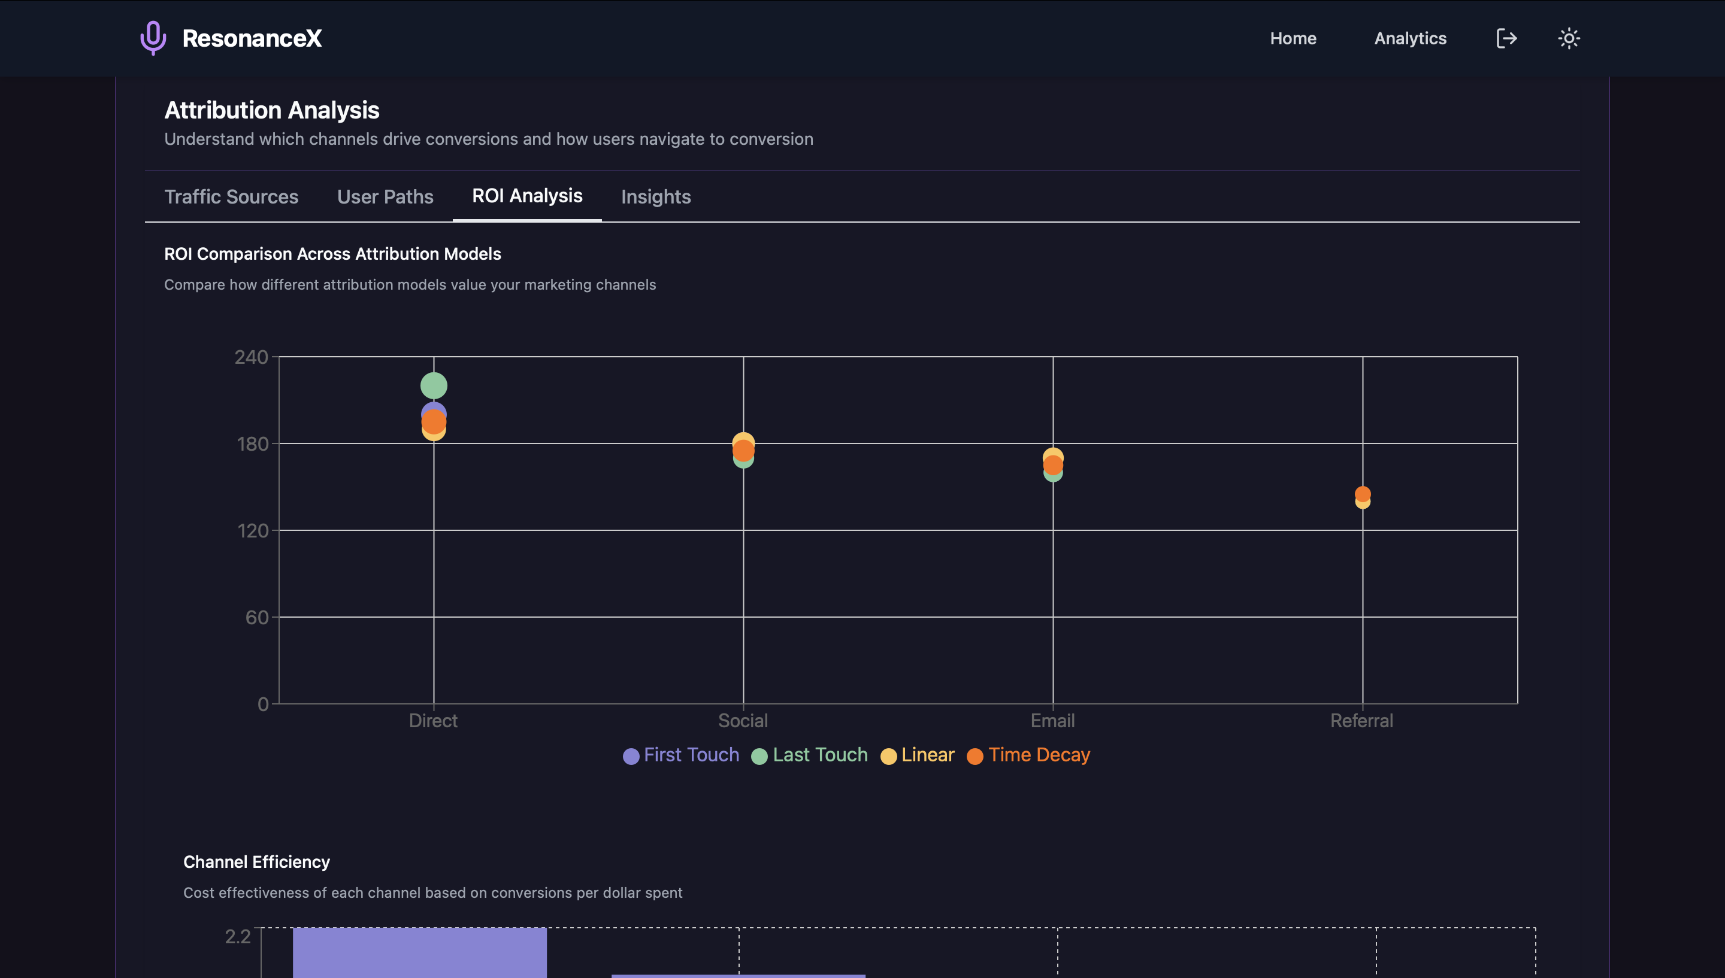Toggle First Touch legend series
The height and width of the screenshot is (978, 1725).
tap(681, 755)
